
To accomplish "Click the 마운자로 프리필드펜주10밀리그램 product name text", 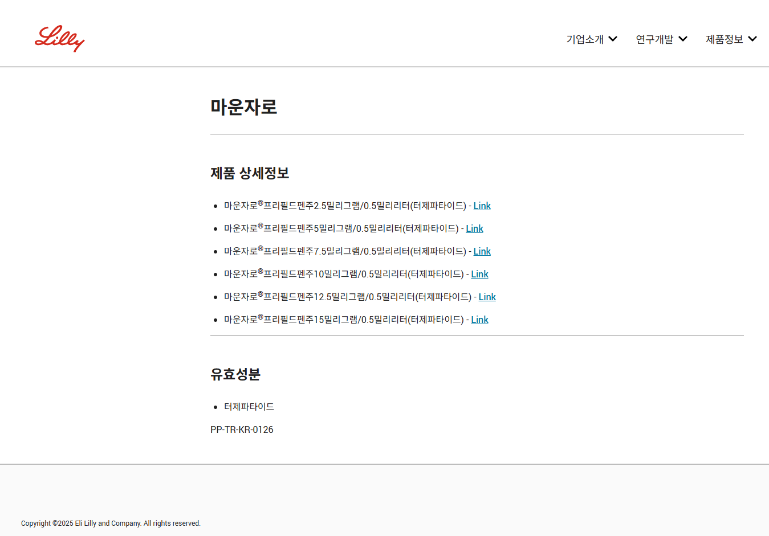I will coord(344,274).
